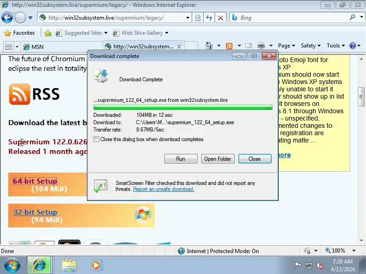Click the download complete icon in dialog

click(101, 76)
